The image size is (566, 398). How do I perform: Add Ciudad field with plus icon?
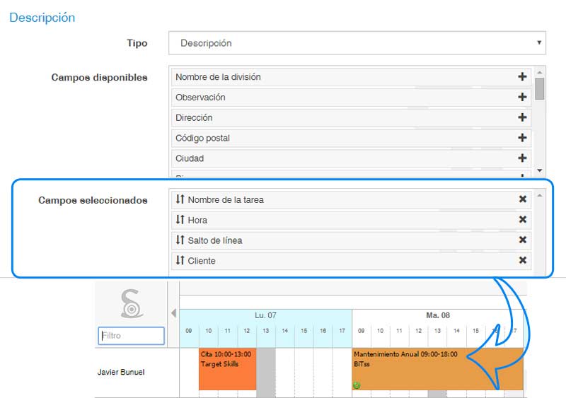[x=522, y=158]
